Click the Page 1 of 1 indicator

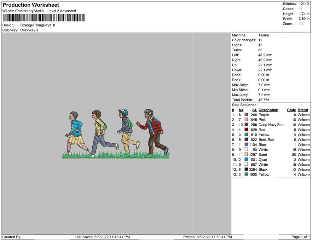click(300, 237)
